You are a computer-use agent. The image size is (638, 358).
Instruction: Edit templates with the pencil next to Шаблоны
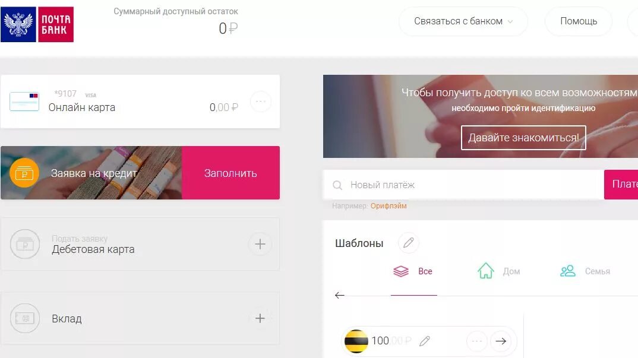tap(409, 243)
